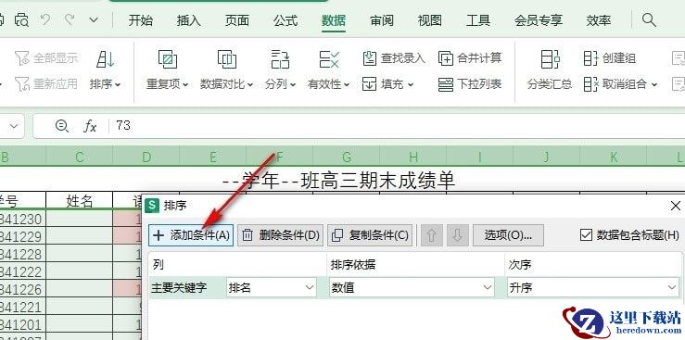
Task: Expand the 数据对比 dropdown
Action: 250,84
